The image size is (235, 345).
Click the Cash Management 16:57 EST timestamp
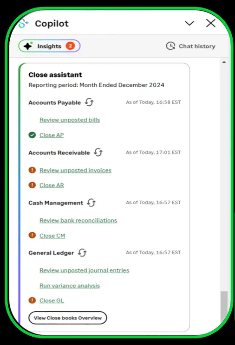click(153, 203)
